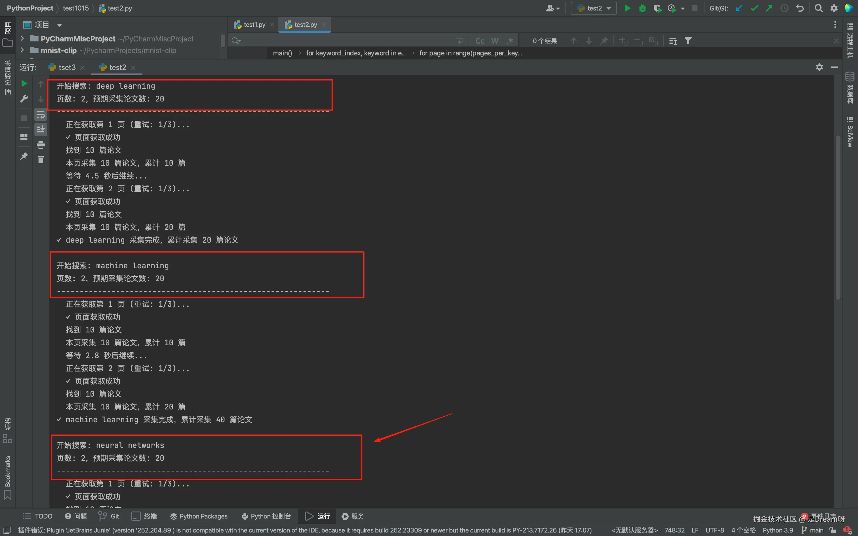Clear console output with trash icon
The image size is (858, 536).
[41, 160]
